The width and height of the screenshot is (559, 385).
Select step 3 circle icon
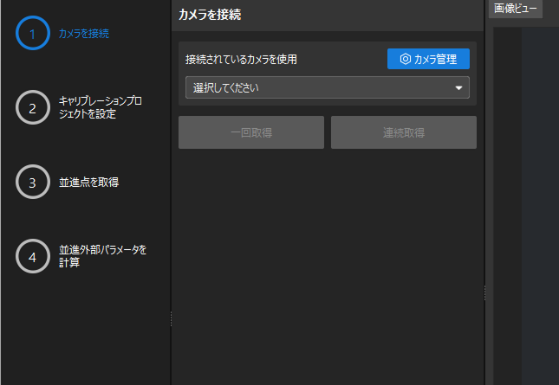[x=33, y=182]
